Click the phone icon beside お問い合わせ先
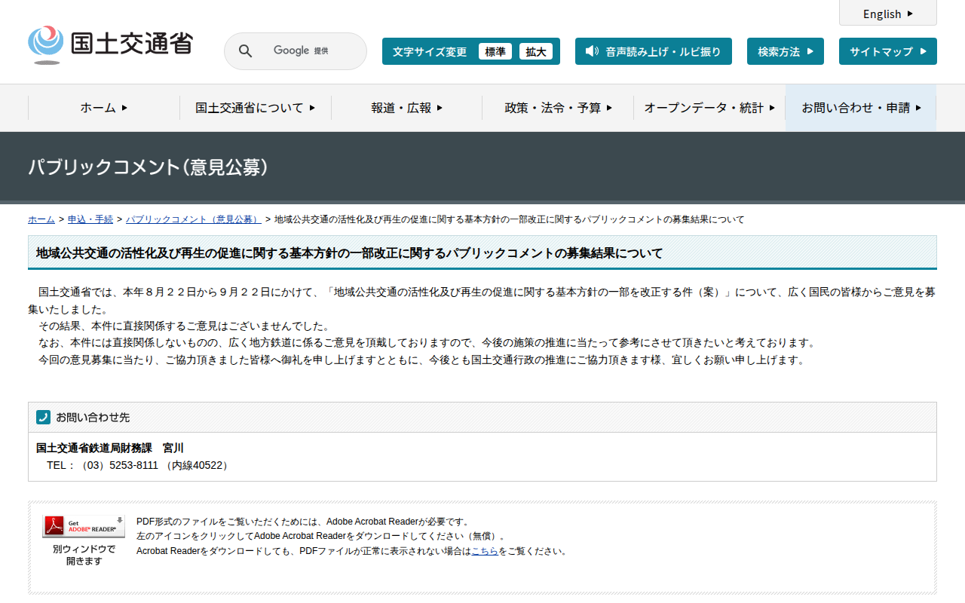 [x=43, y=417]
